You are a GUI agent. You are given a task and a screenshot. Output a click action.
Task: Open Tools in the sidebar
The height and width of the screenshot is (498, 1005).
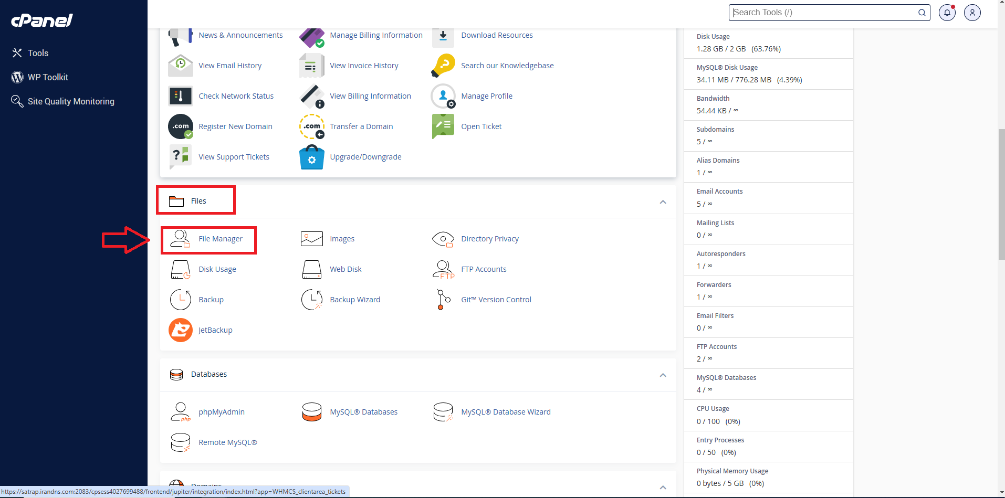38,53
